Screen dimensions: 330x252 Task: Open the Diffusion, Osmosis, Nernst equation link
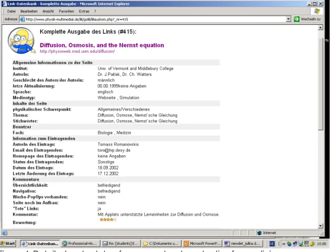point(102,45)
